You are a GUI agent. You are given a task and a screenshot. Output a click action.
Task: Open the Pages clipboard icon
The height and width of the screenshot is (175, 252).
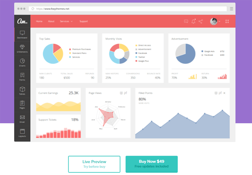click(x=22, y=103)
